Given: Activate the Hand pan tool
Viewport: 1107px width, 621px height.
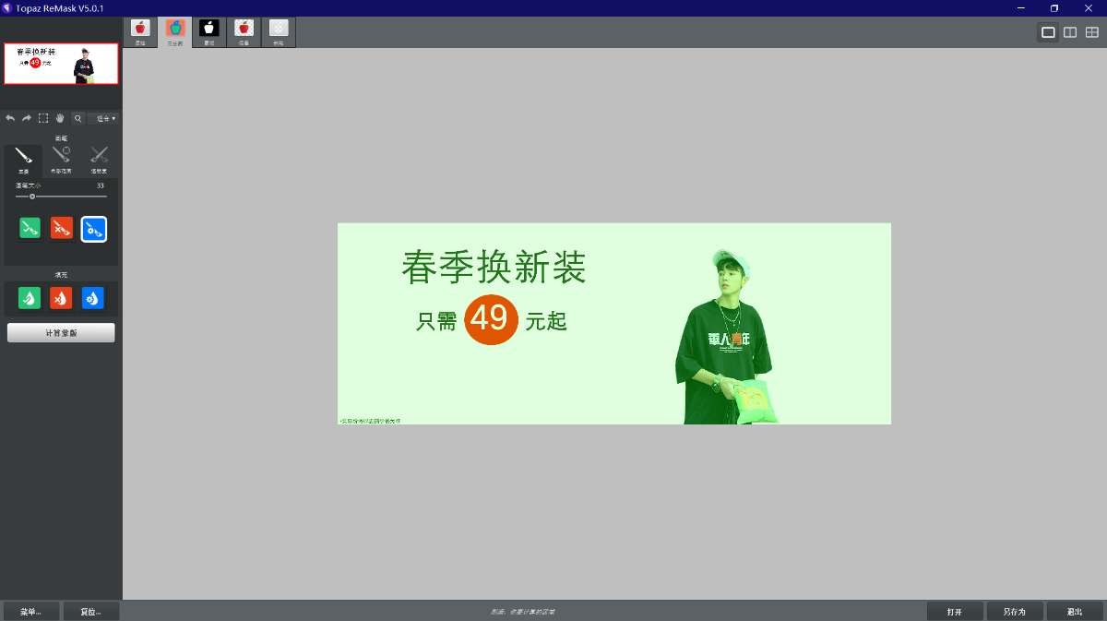Looking at the screenshot, I should (x=60, y=118).
